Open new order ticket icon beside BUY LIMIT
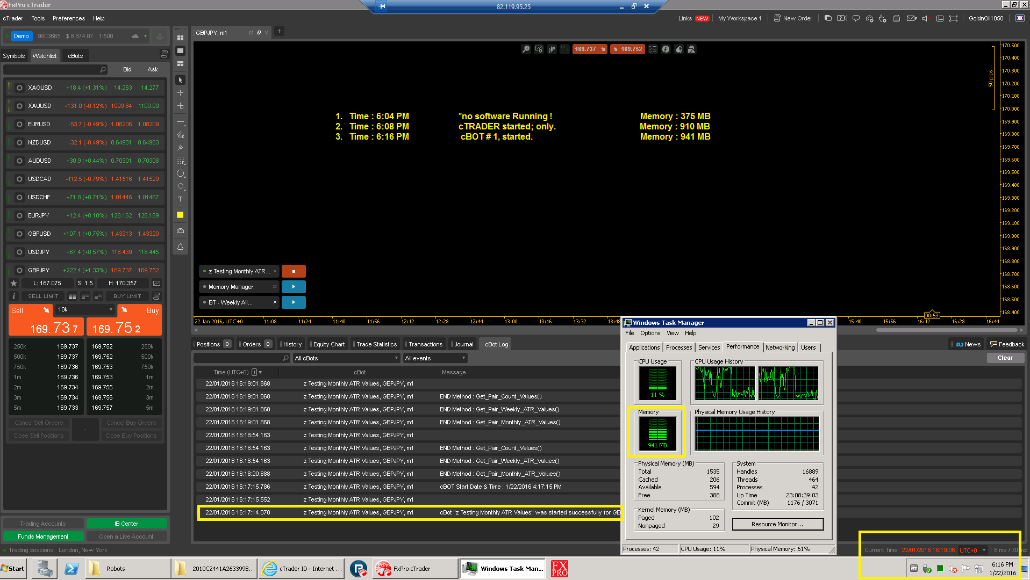Viewport: 1030px width, 580px height. 156,296
